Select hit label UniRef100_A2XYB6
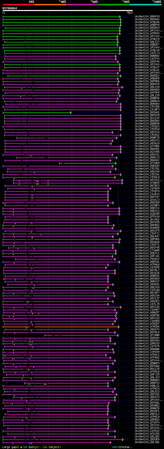The width and height of the screenshot is (164, 449). pyautogui.click(x=147, y=152)
